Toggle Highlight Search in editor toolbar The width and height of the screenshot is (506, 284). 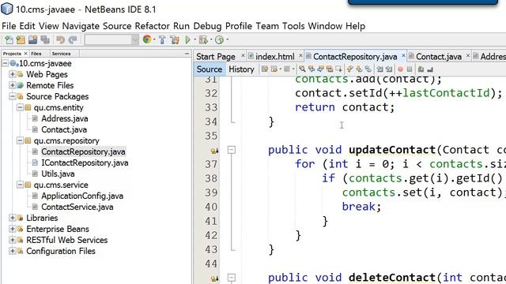[x=330, y=69]
